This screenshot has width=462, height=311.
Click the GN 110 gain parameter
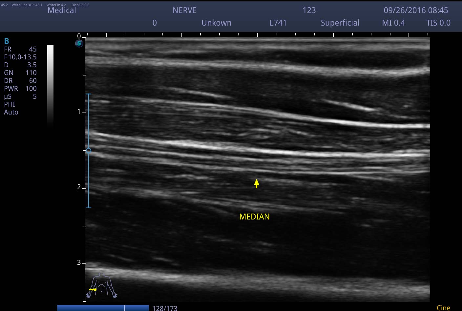pyautogui.click(x=20, y=73)
